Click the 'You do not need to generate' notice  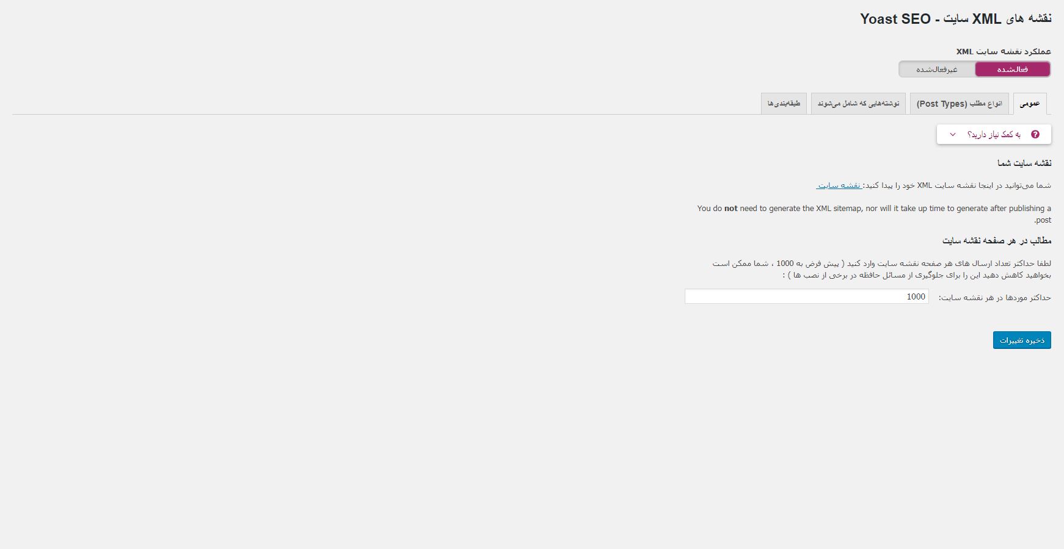click(874, 214)
